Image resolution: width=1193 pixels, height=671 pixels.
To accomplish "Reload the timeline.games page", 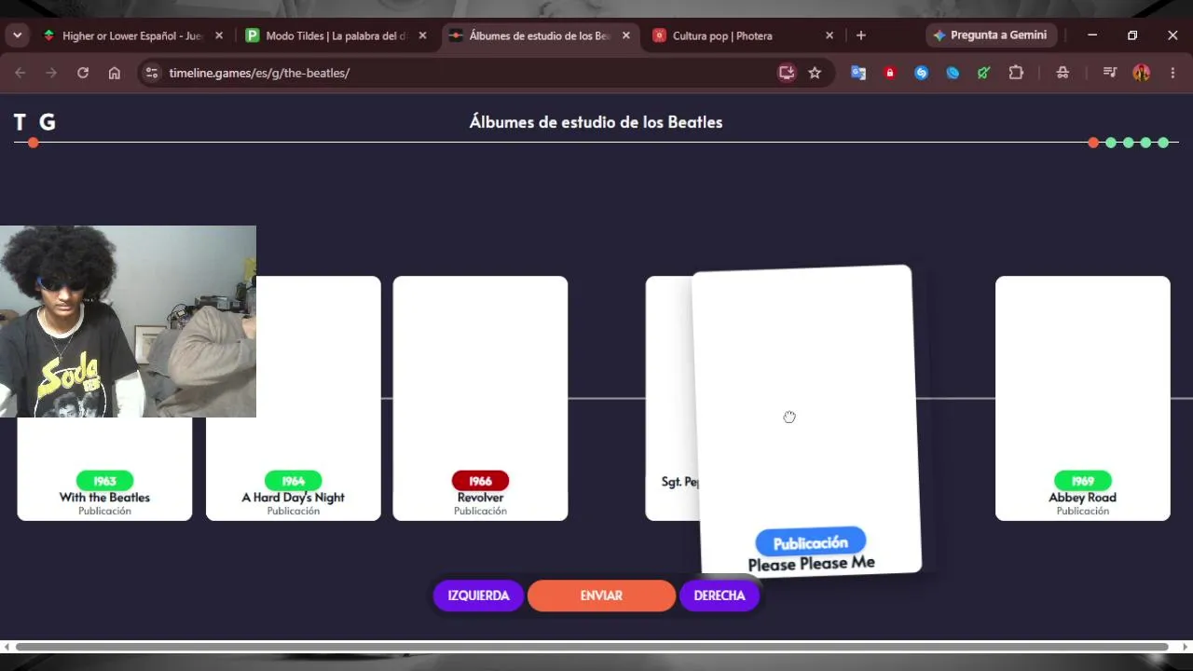I will 83,73.
